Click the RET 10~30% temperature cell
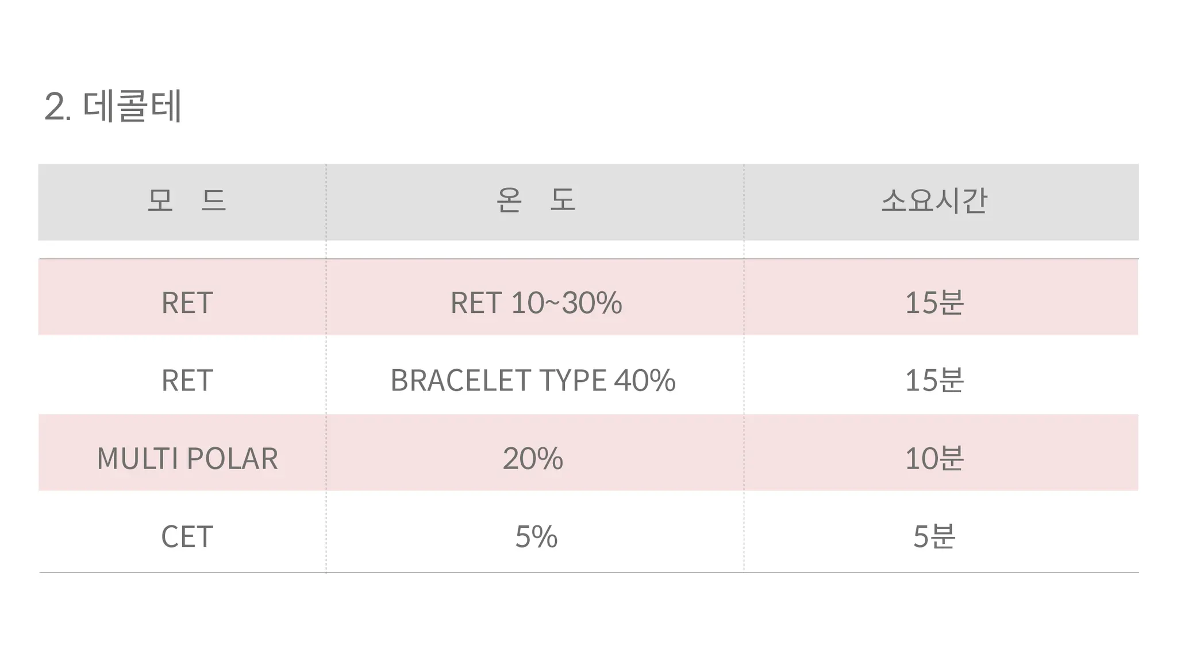1177x665 pixels. (x=535, y=303)
